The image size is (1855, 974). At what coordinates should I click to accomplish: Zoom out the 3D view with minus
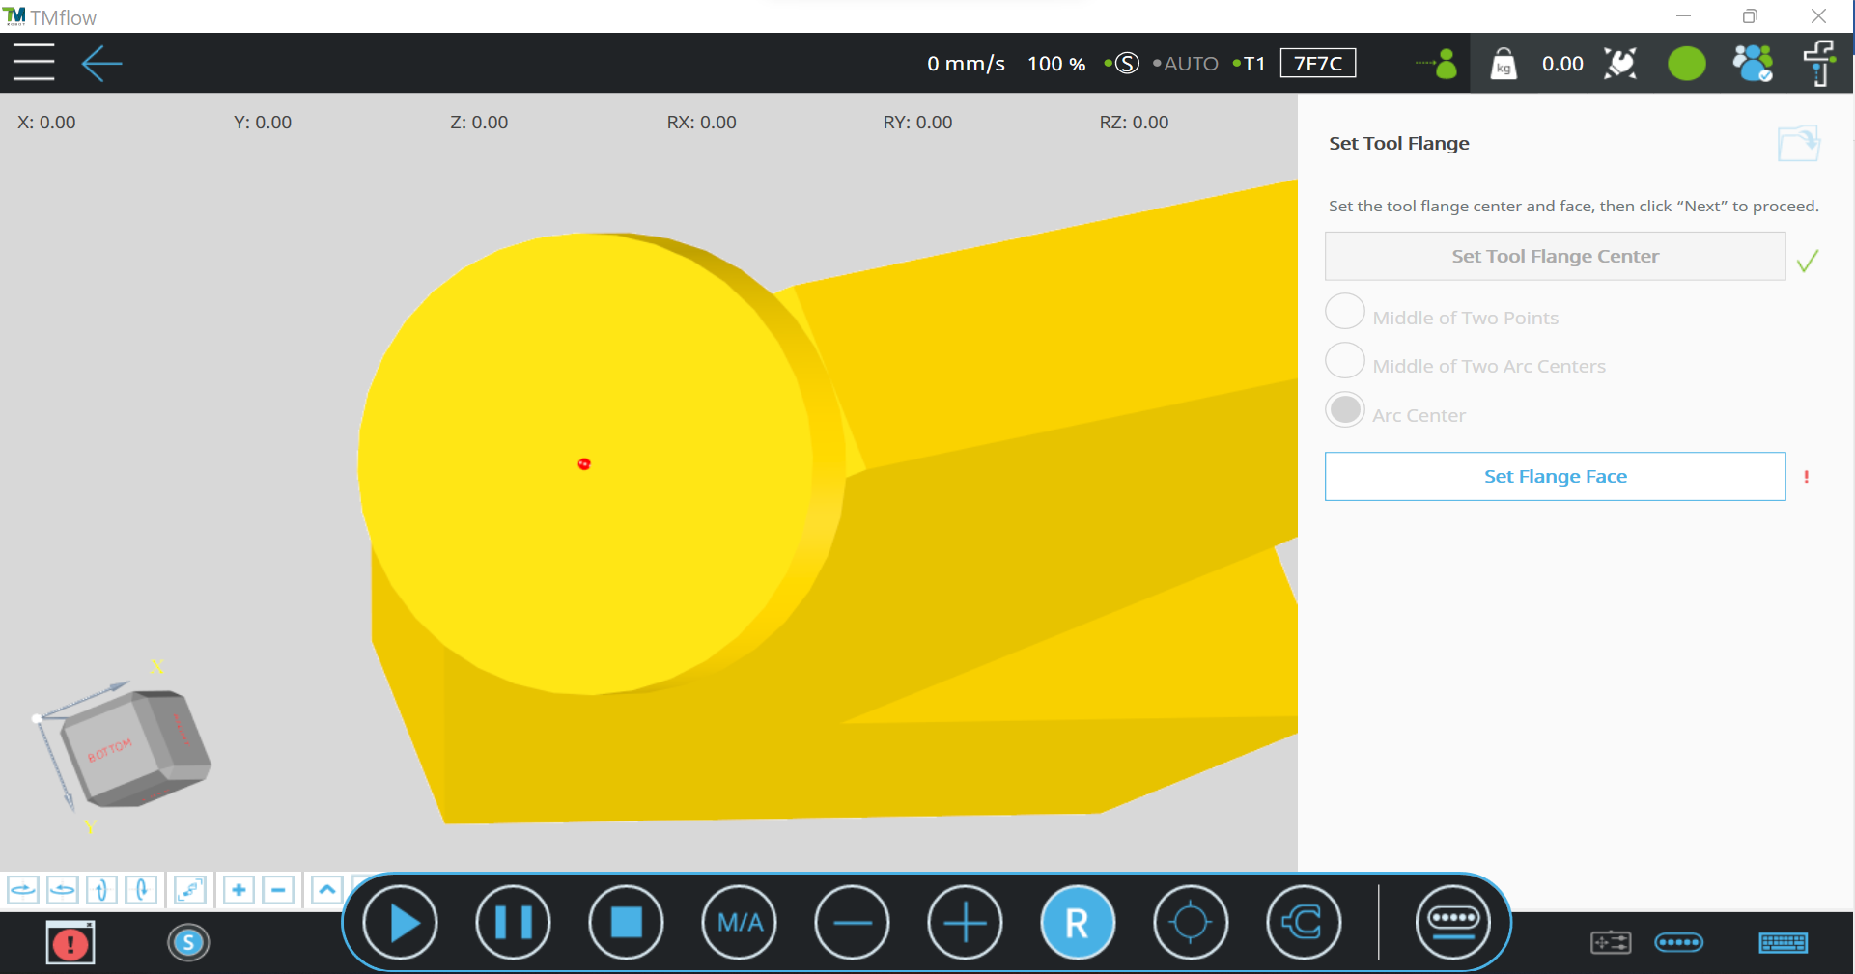tap(278, 889)
